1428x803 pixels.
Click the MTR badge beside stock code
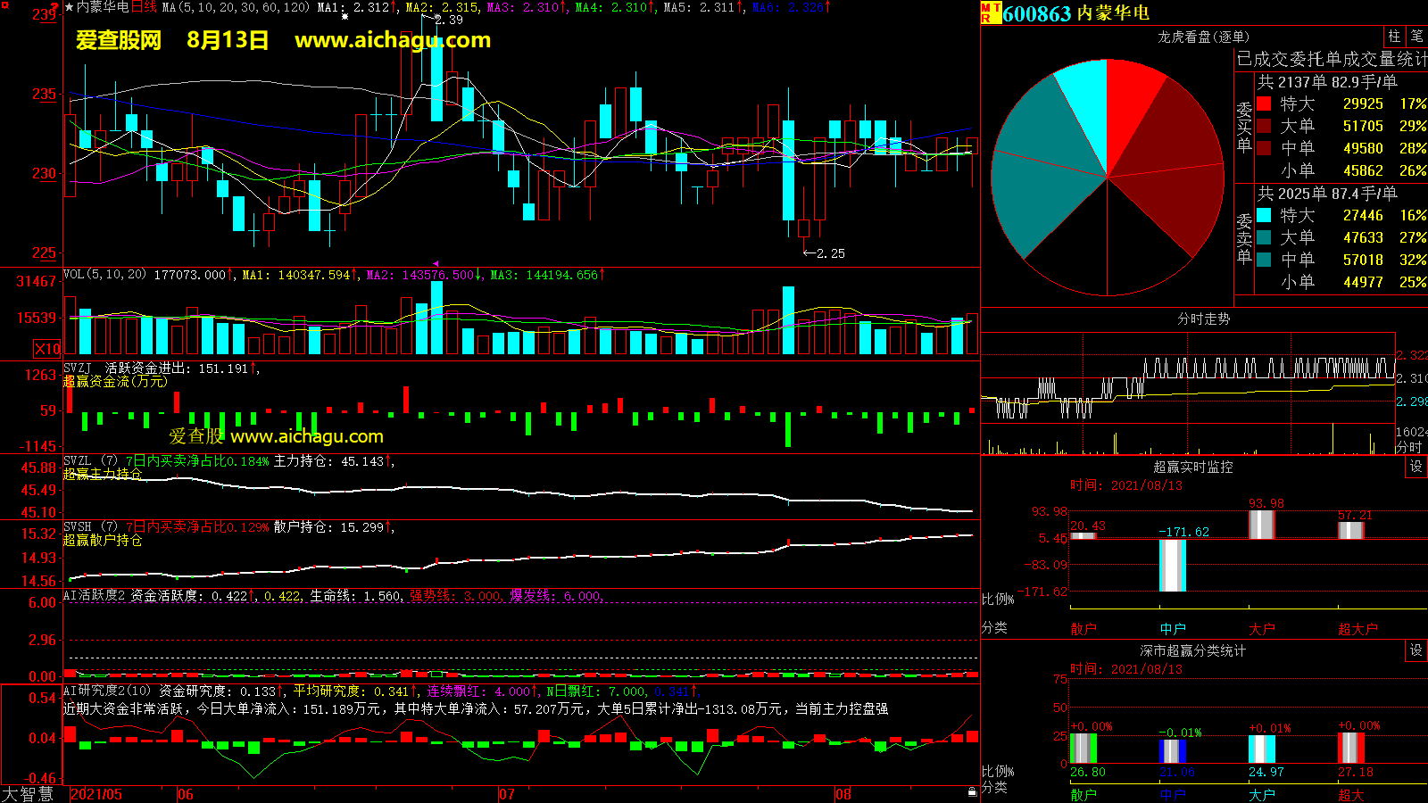990,12
